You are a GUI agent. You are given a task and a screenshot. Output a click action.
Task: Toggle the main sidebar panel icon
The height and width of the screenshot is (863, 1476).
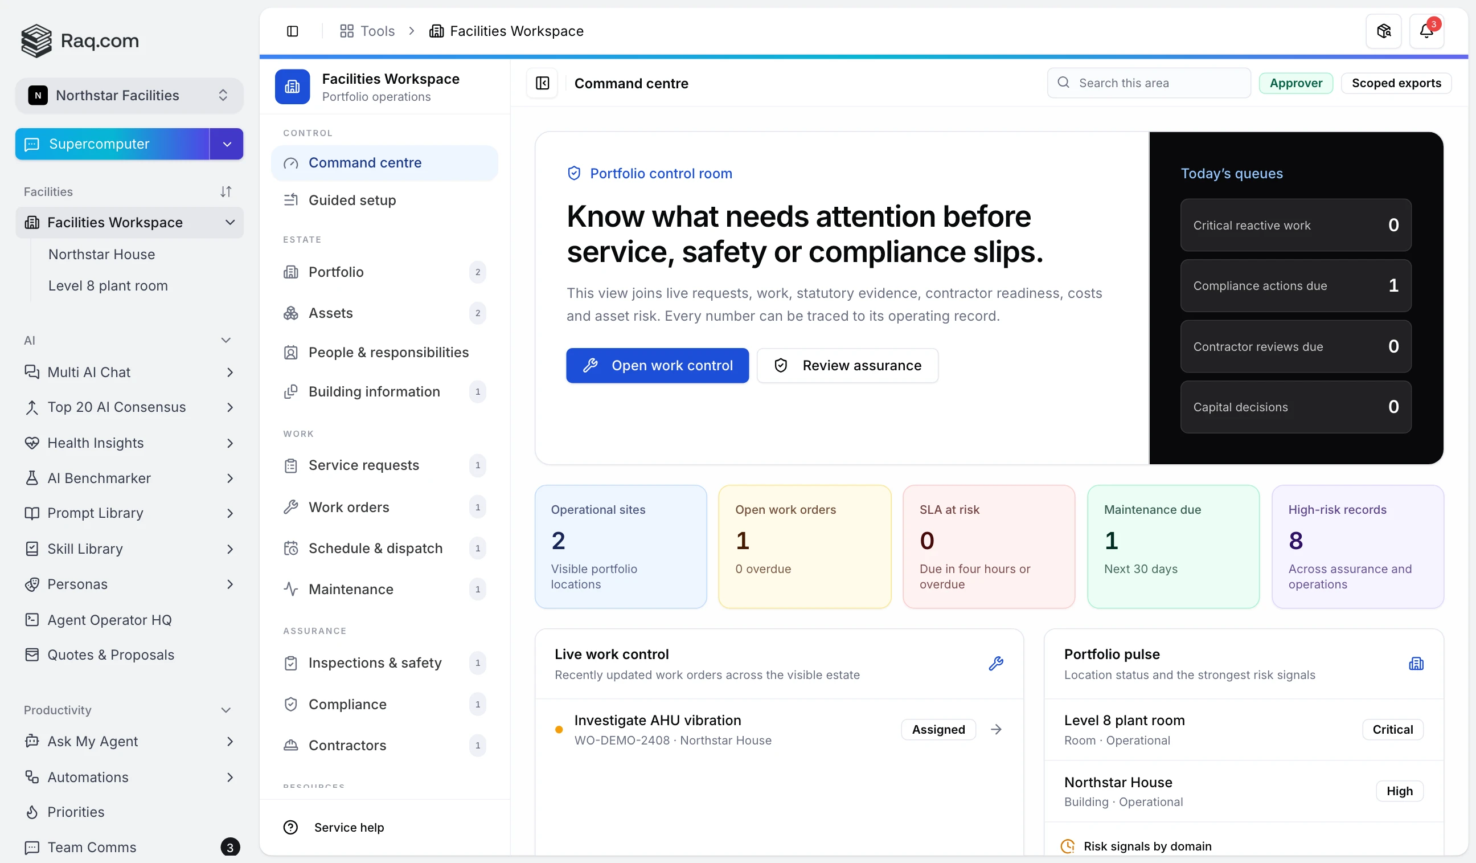292,31
